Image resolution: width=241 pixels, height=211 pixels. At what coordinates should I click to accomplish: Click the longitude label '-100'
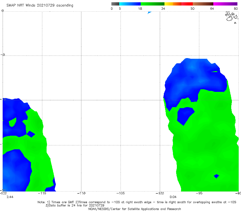tap(160, 193)
